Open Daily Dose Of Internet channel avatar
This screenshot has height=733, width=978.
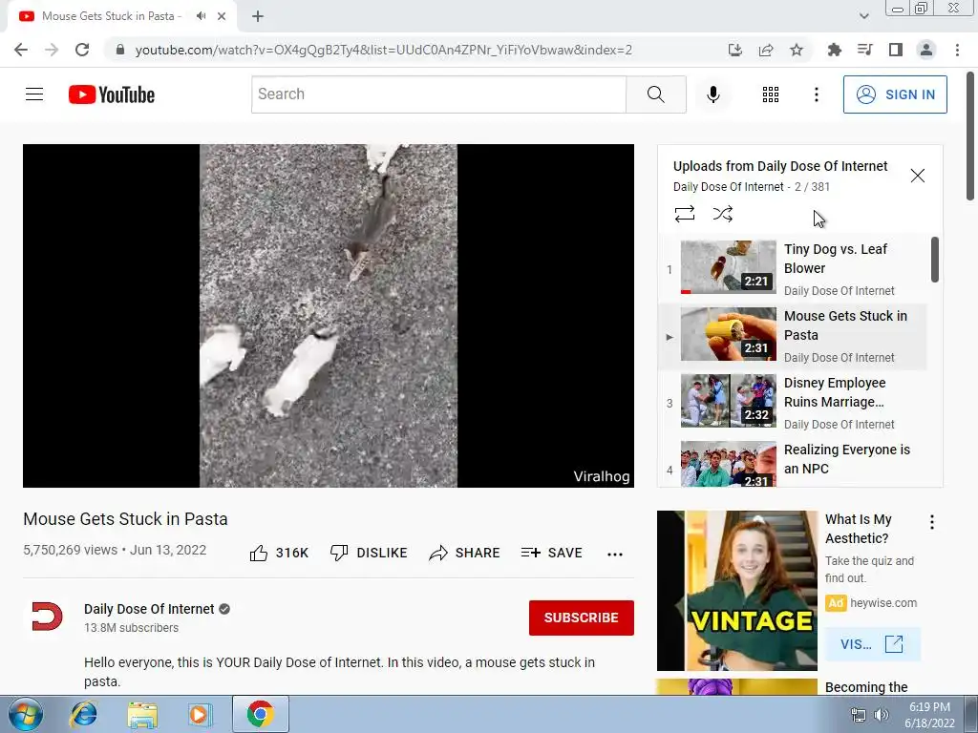coord(47,618)
